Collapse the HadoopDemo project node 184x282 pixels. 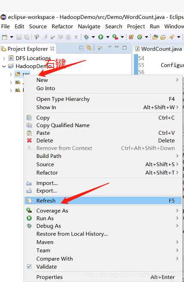[x=4, y=67]
